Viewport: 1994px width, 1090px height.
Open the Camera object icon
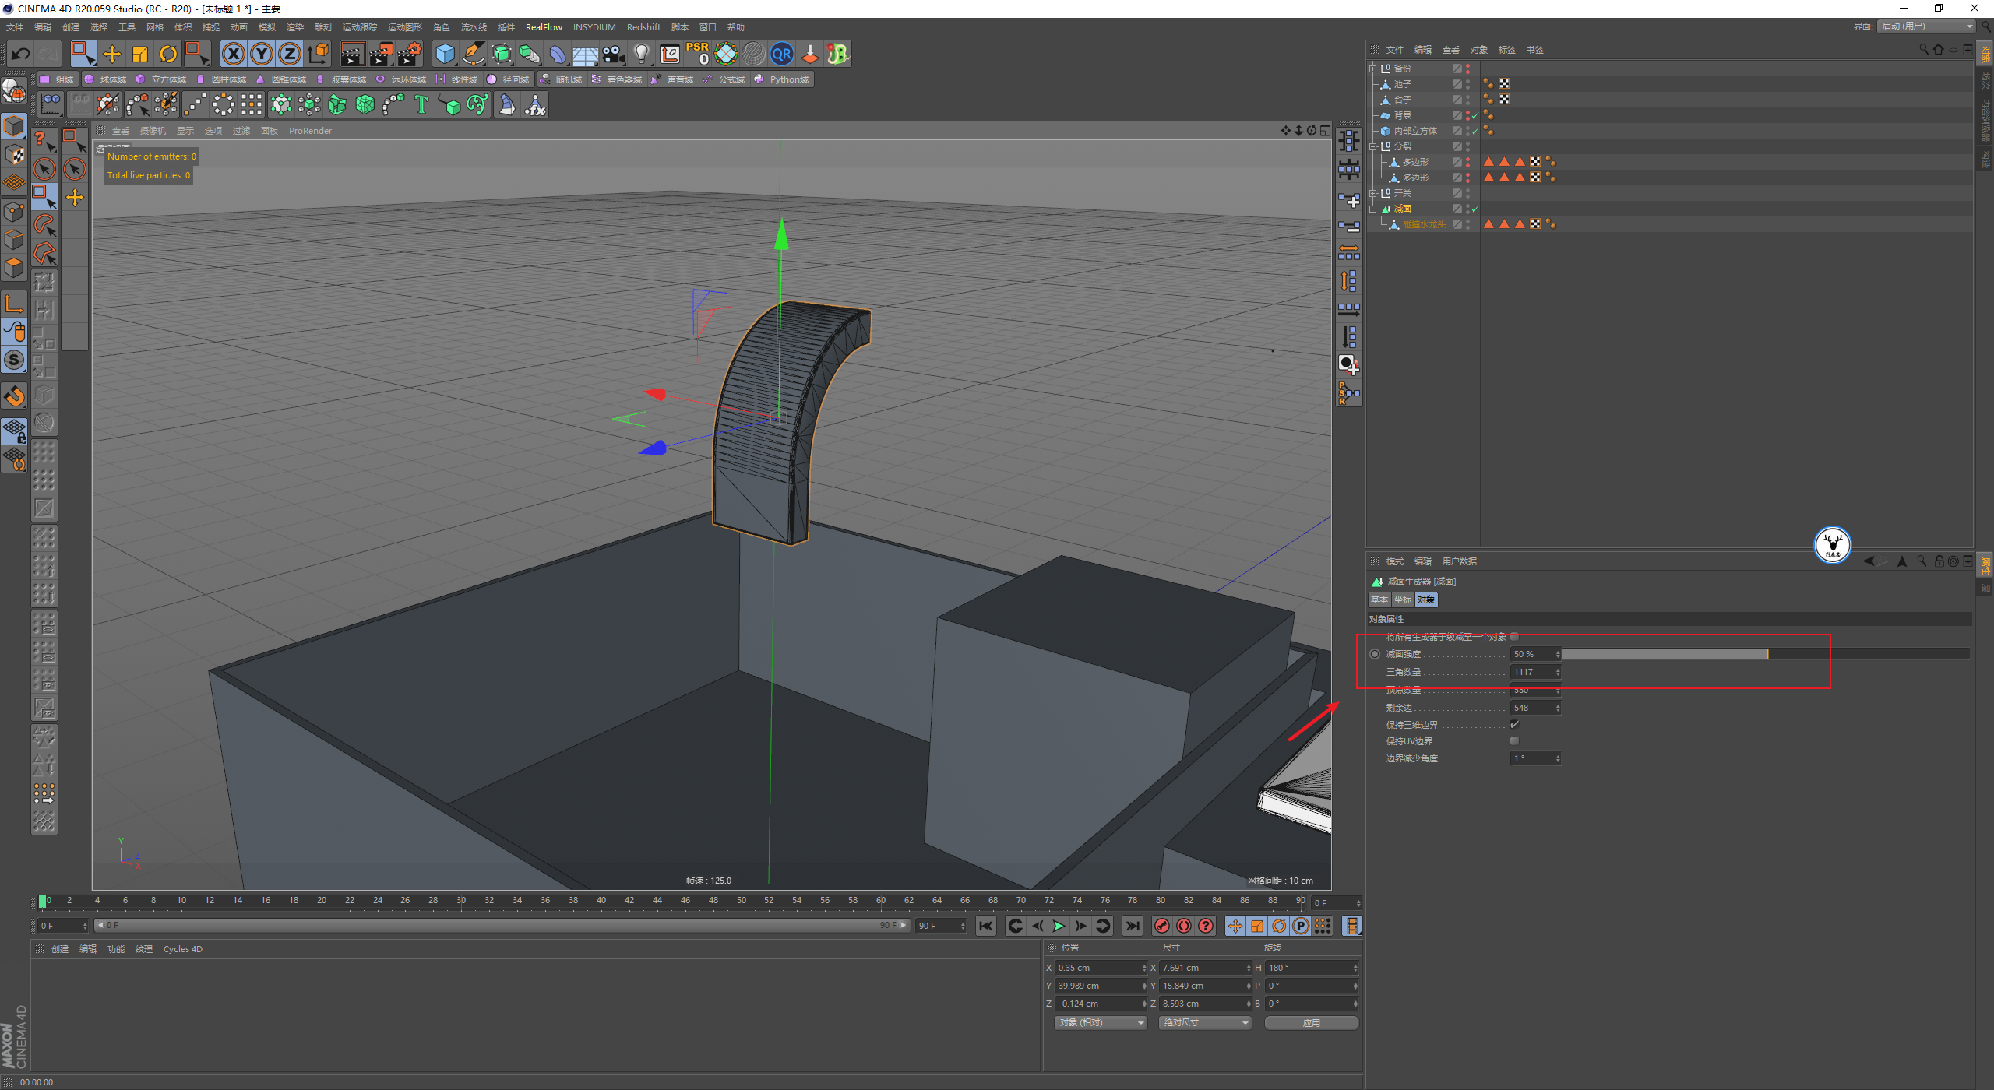[x=614, y=54]
